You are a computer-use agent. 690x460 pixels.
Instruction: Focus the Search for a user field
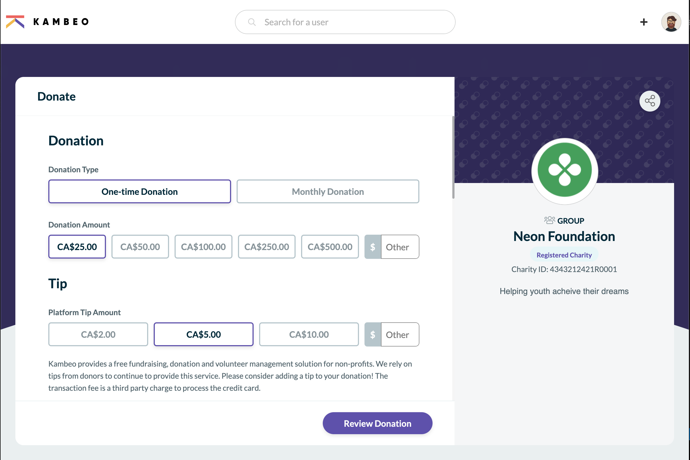coord(345,22)
